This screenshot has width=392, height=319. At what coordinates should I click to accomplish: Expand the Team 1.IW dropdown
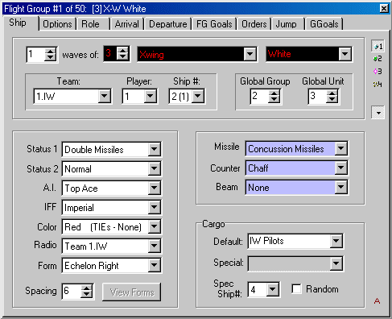pos(104,96)
